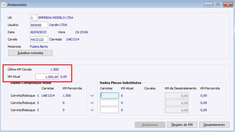Click the Dados Placas Substitutas heading
This screenshot has height=132, width=235.
point(120,83)
